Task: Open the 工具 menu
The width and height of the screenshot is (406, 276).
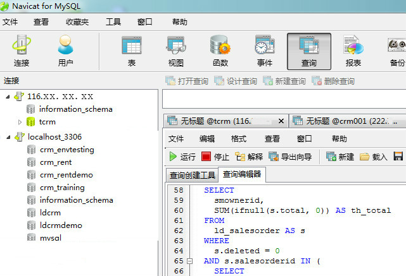Action: pos(113,22)
